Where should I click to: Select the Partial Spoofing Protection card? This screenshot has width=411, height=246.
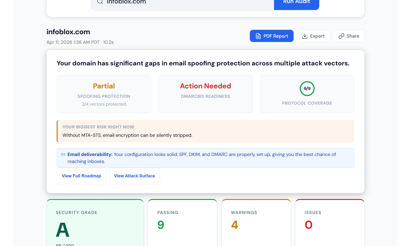tap(104, 94)
